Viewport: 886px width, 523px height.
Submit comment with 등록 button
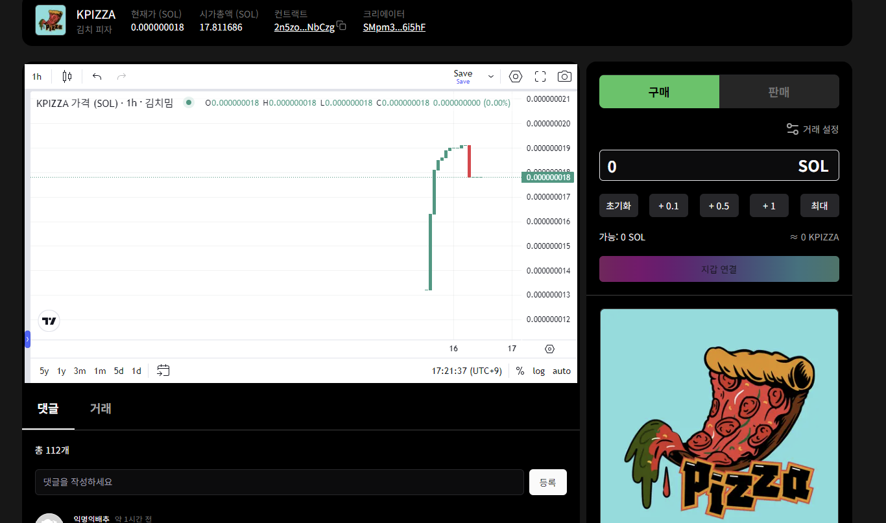(x=548, y=482)
